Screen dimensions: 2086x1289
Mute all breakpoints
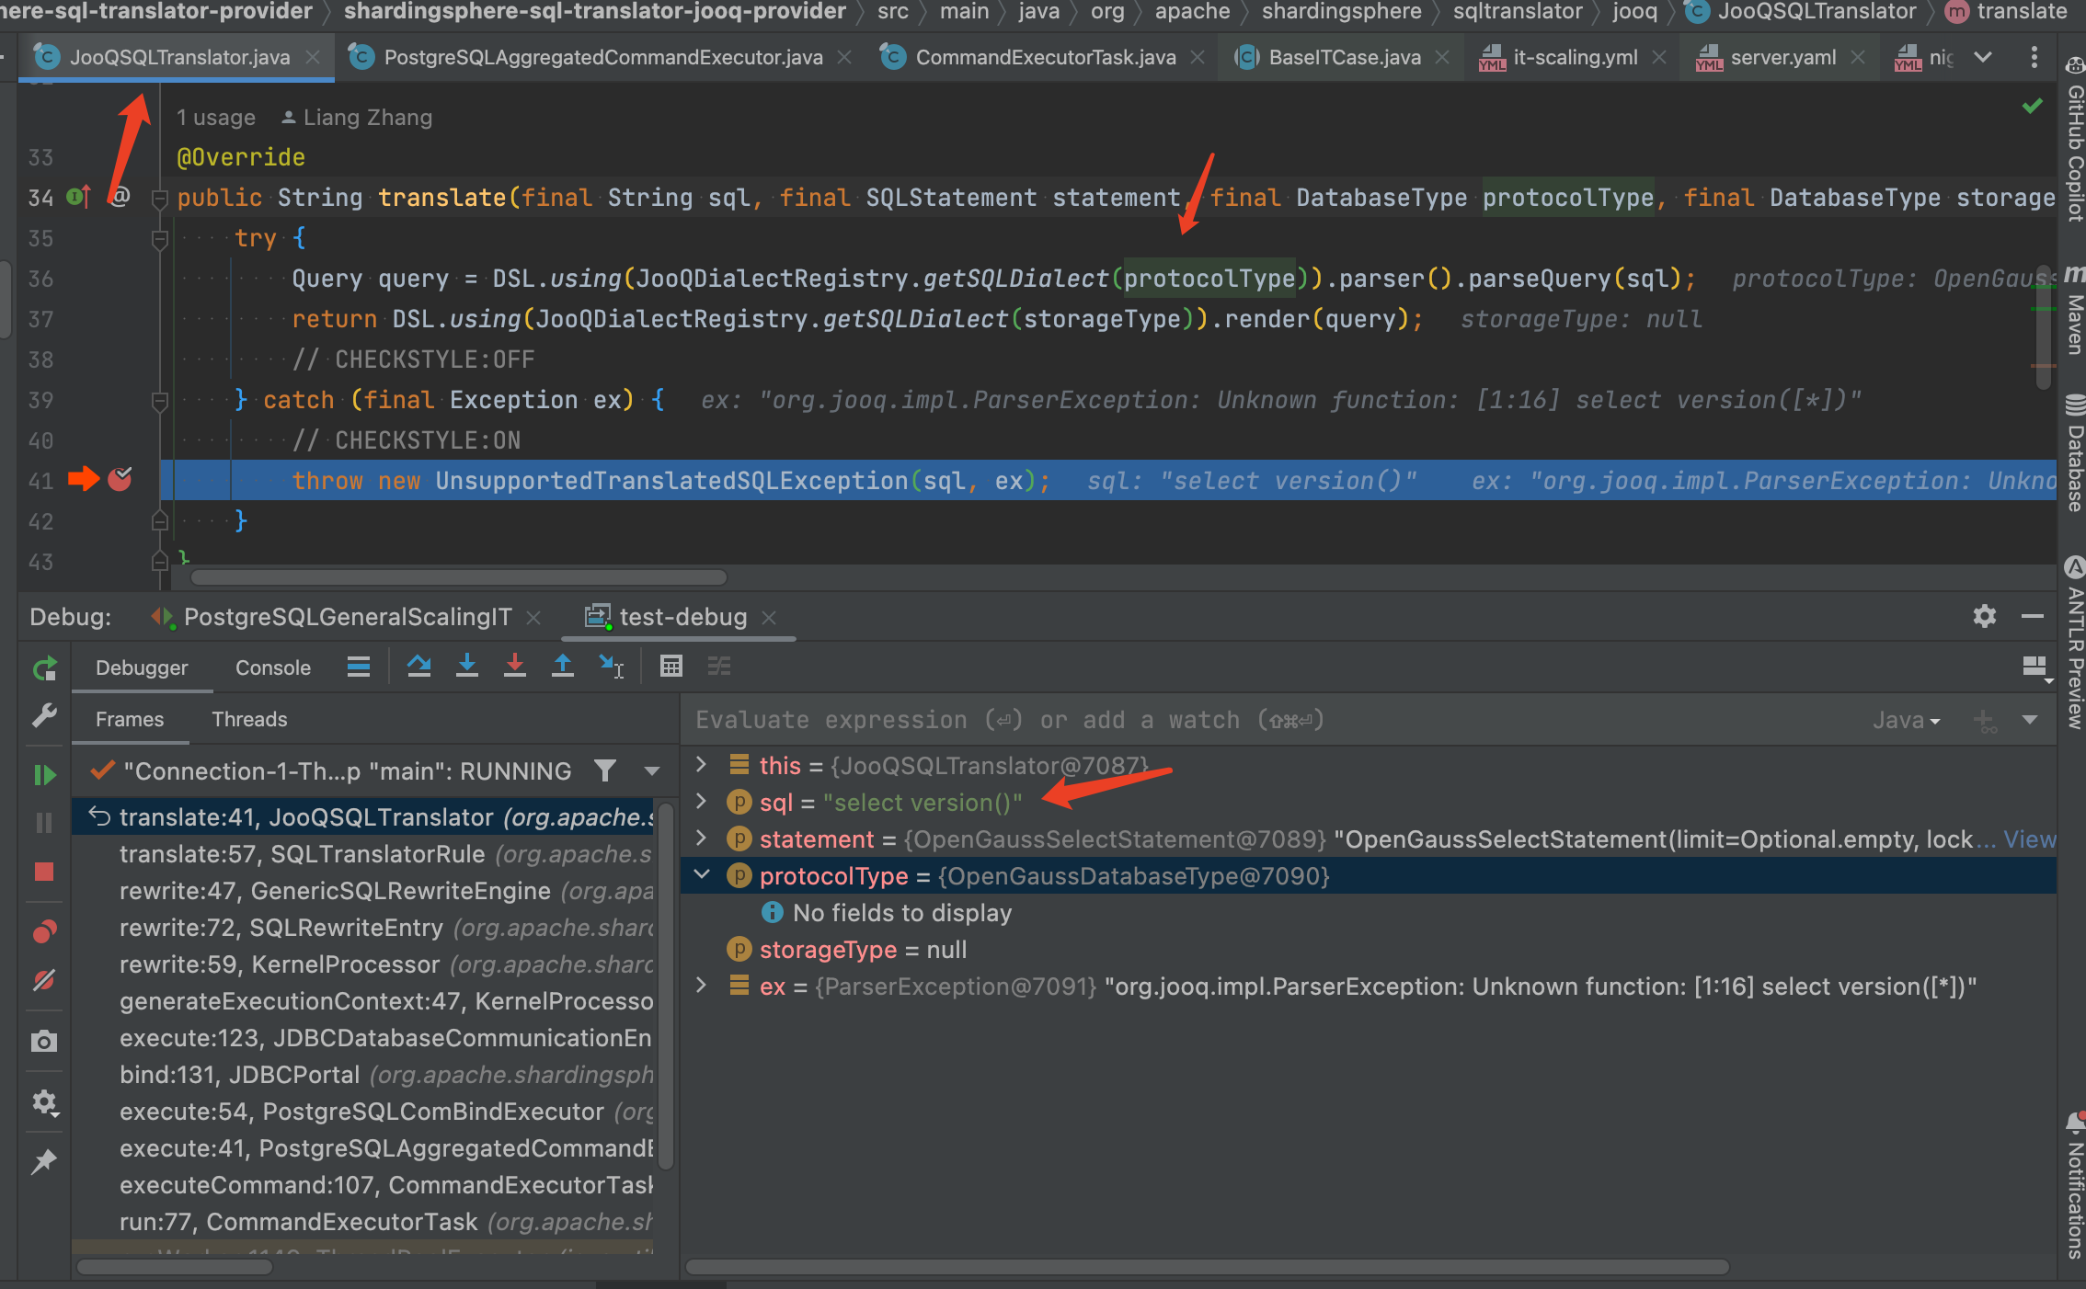tap(43, 981)
